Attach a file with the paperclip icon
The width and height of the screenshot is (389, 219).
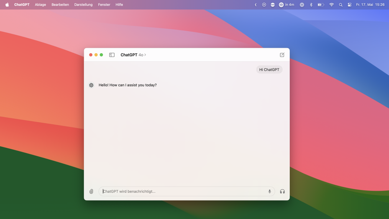[x=91, y=191]
